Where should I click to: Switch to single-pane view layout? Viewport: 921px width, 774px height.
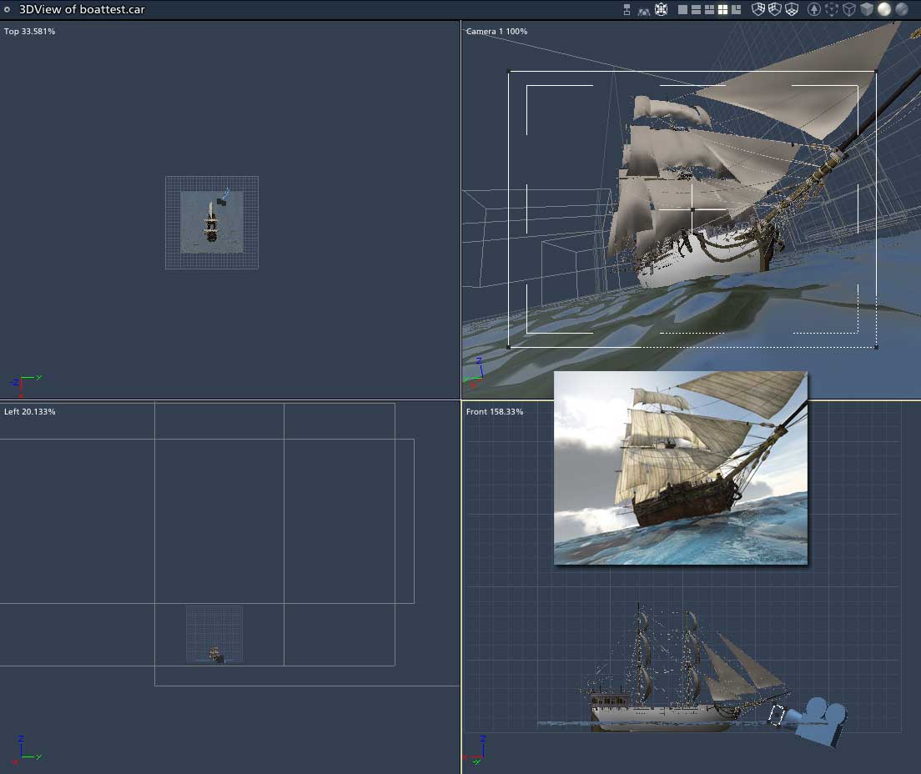tap(682, 10)
